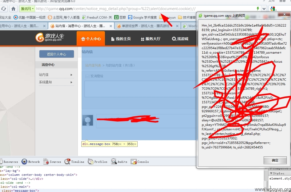The width and height of the screenshot is (291, 192).
Task: Open the DevTools Network panel
Action: click(x=31, y=162)
